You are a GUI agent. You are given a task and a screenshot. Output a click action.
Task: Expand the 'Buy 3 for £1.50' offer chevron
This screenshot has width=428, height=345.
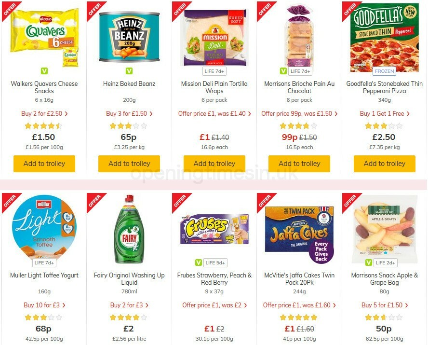[x=129, y=114]
